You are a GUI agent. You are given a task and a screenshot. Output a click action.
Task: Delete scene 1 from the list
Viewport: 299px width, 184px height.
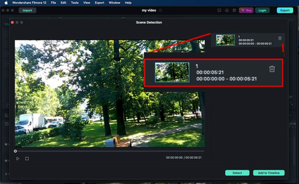(280, 39)
